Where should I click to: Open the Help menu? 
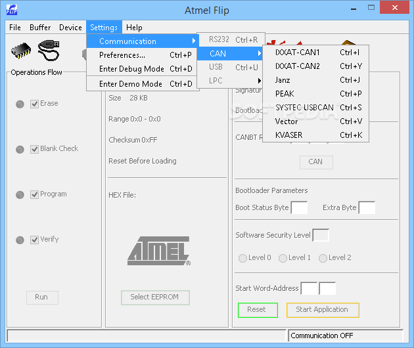coord(134,28)
